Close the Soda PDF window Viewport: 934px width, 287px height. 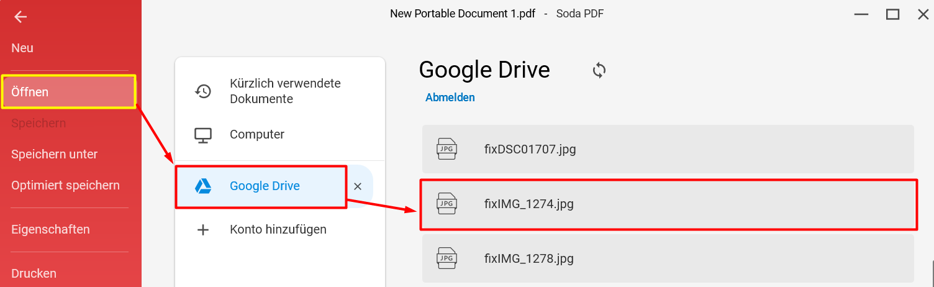tap(923, 14)
